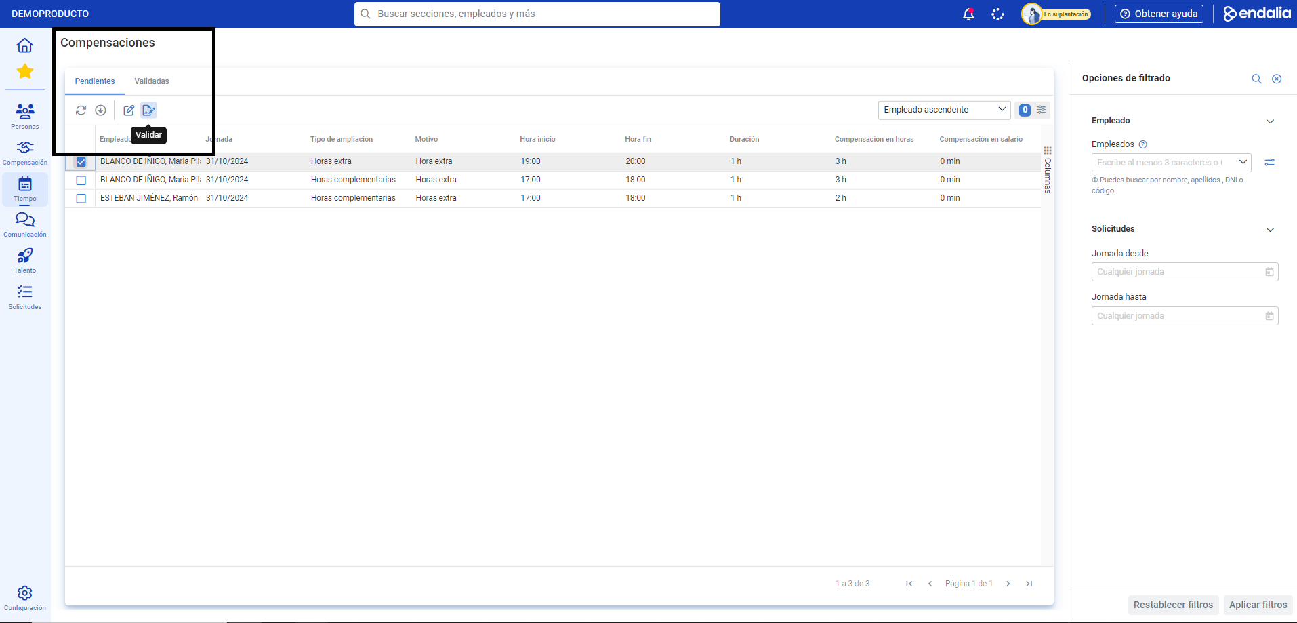Go to next page of results
The image size is (1297, 623).
[1008, 584]
